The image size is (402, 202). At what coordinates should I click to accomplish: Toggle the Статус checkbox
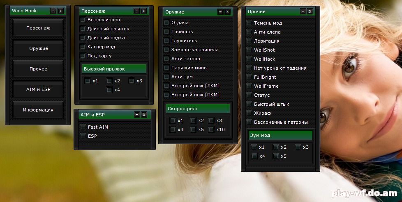click(x=249, y=95)
